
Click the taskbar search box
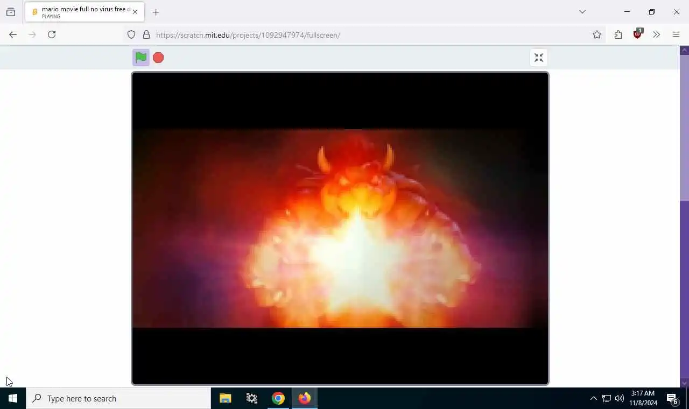(118, 398)
